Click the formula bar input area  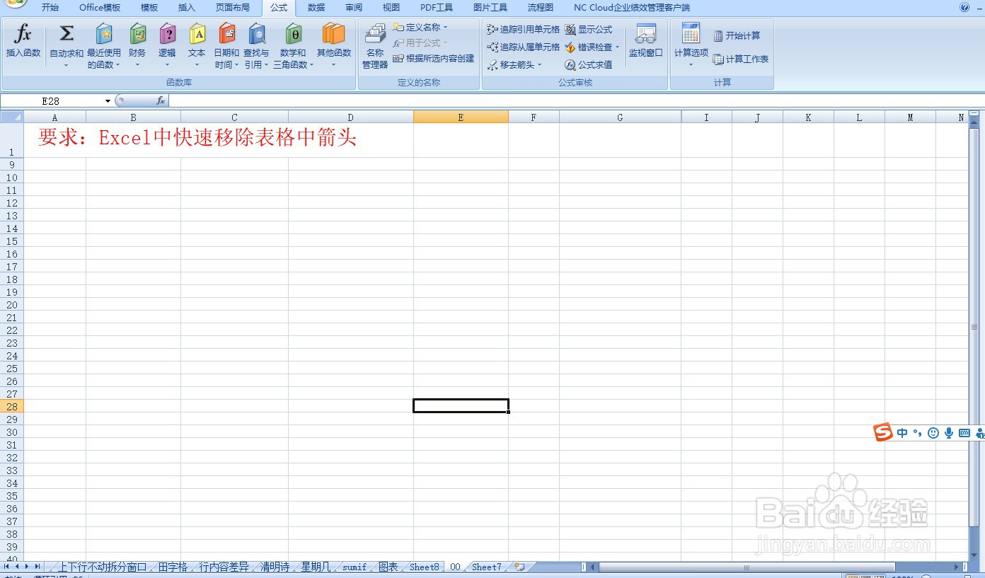[576, 101]
